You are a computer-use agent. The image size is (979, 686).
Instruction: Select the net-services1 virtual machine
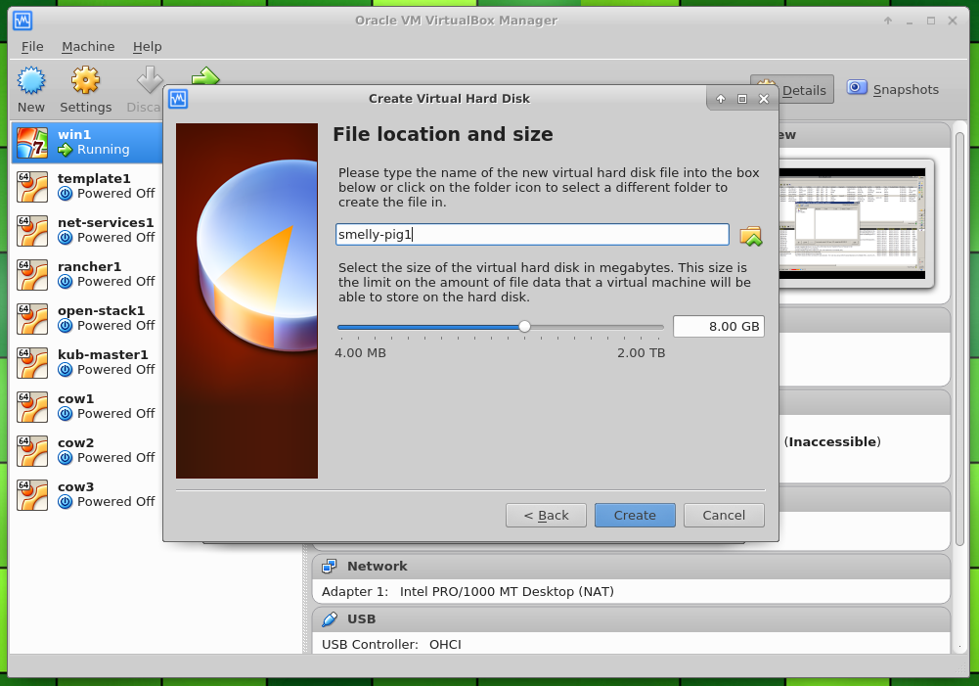[x=87, y=231]
